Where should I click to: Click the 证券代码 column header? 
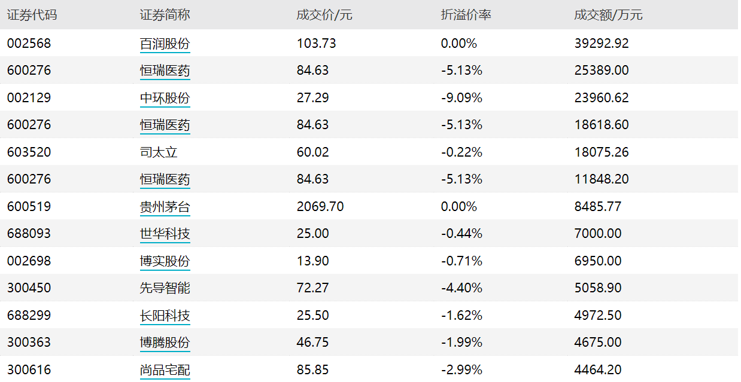pos(32,15)
